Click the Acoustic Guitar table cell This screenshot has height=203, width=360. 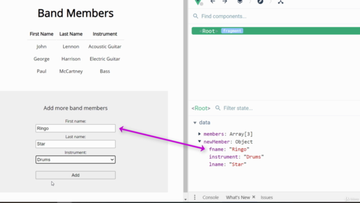[x=105, y=46]
